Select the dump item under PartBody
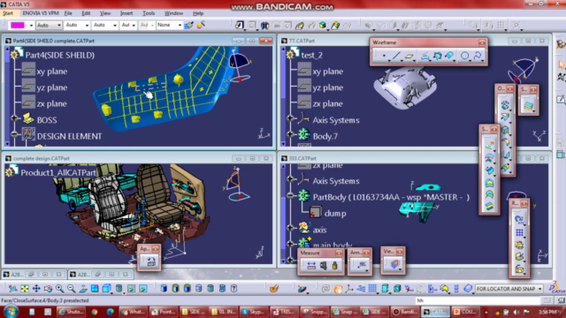Viewport: 566px width, 318px height. coord(335,214)
